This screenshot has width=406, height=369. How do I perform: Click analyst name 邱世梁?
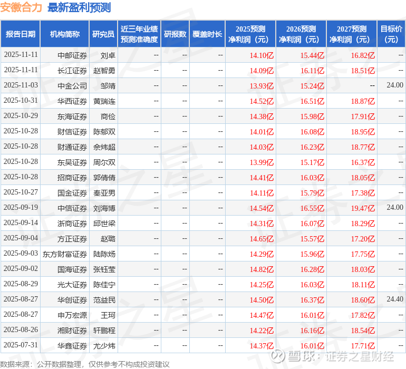point(104,223)
